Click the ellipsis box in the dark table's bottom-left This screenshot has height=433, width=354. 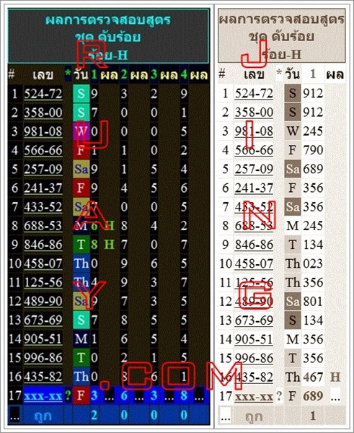14,415
